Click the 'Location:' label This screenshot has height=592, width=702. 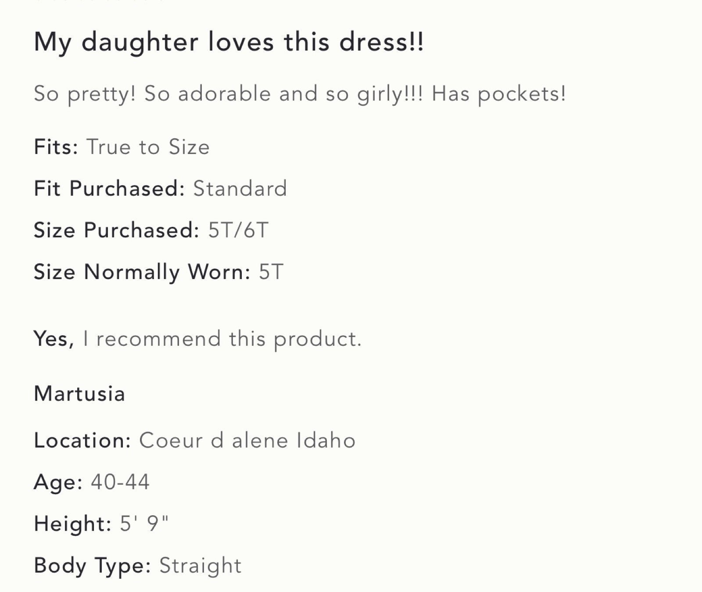click(82, 440)
